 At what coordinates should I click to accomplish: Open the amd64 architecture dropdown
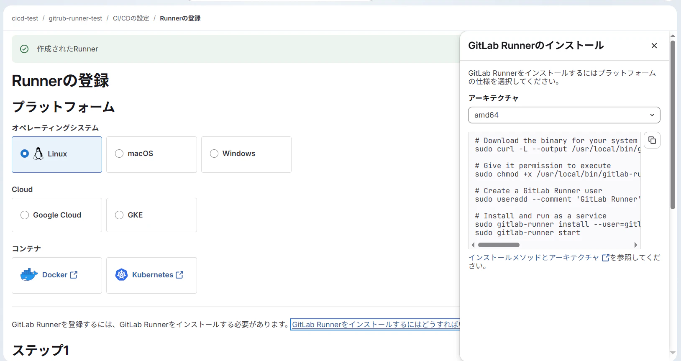point(564,115)
